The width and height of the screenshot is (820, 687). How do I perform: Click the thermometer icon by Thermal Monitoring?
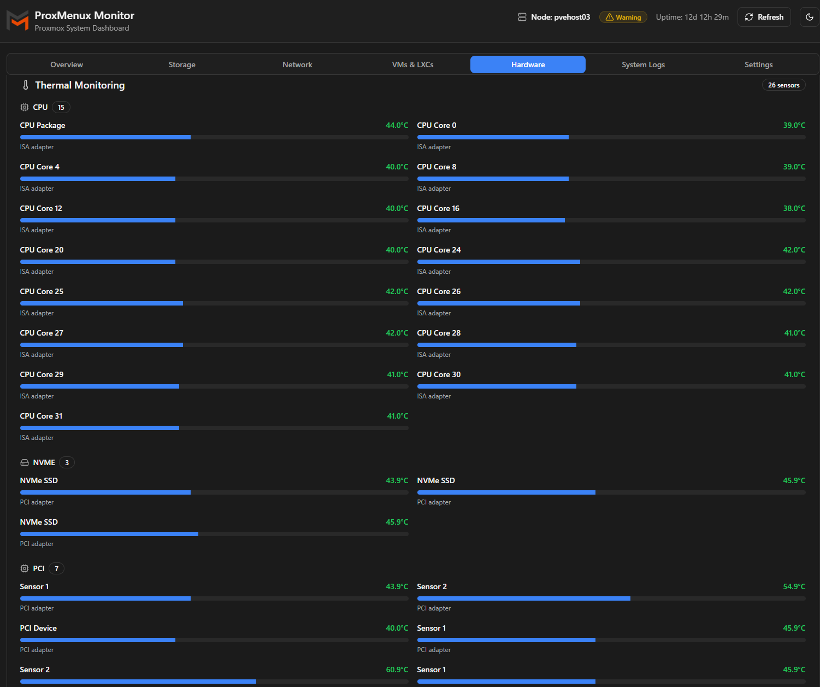25,85
